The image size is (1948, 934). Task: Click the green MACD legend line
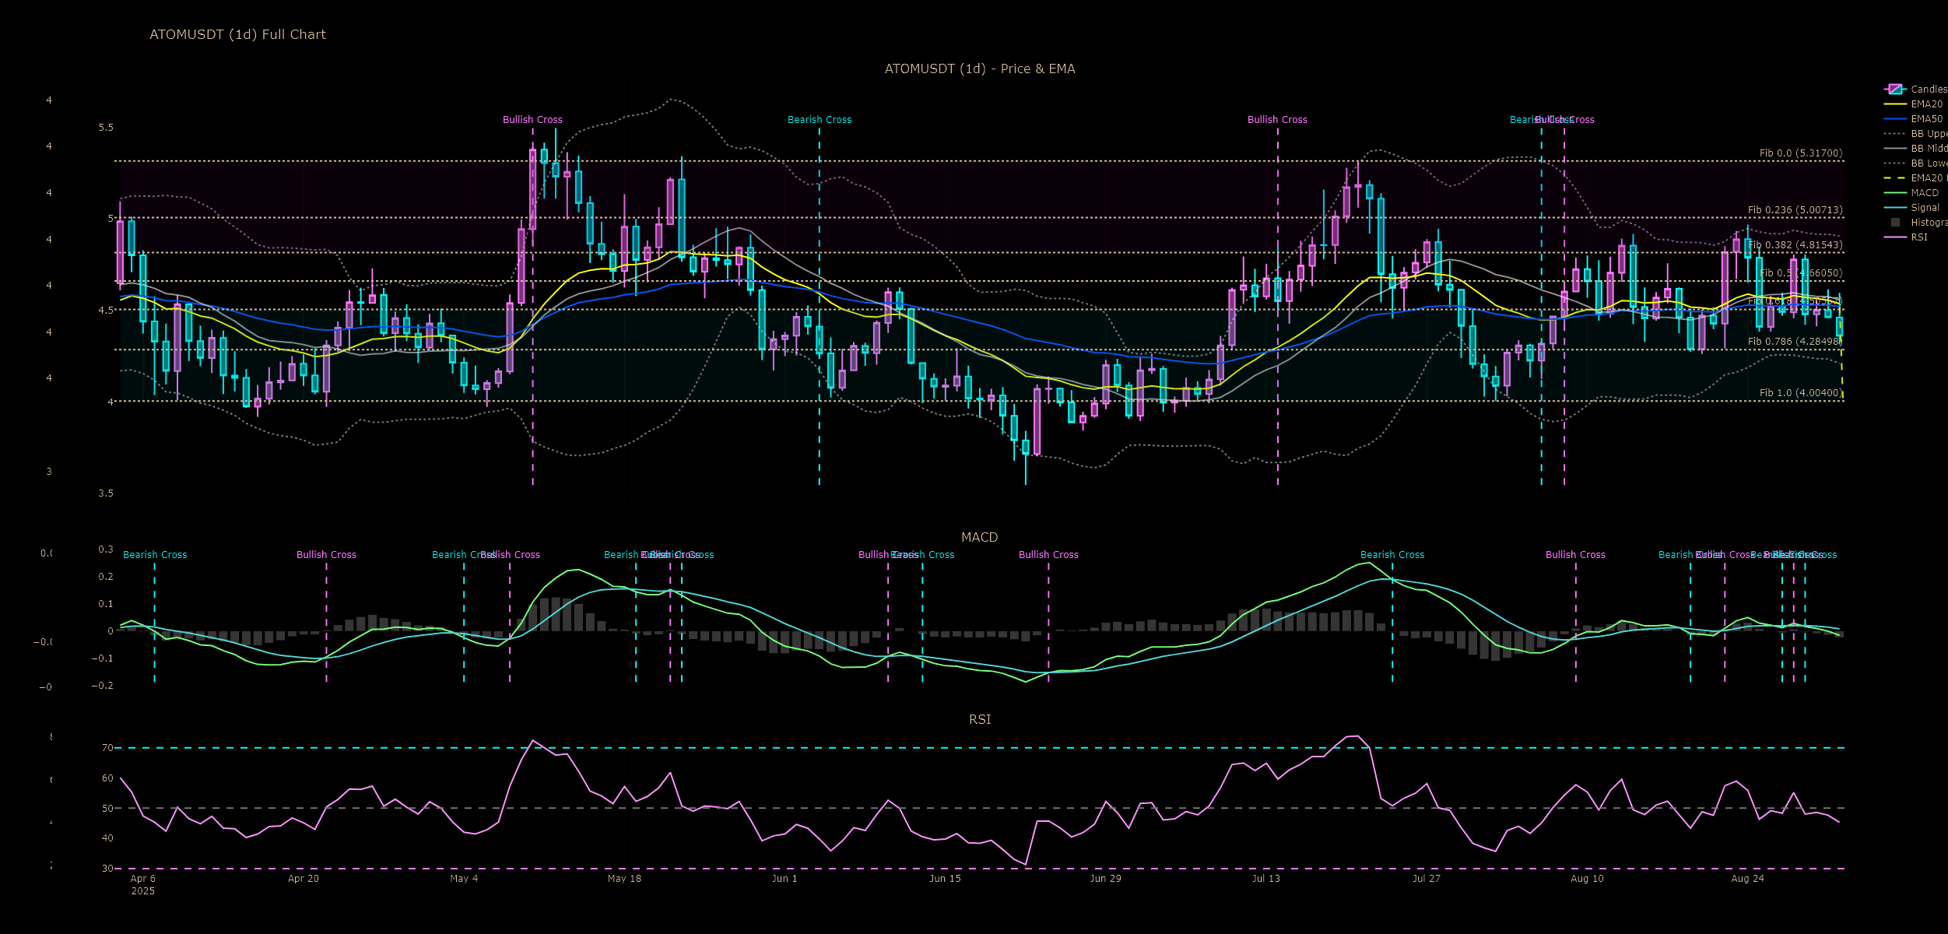[1895, 193]
